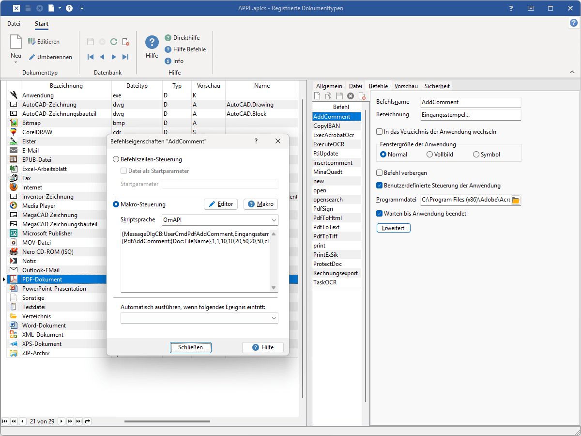Click folder browse icon beside Programmdatei
581x436 pixels.
coord(516,200)
